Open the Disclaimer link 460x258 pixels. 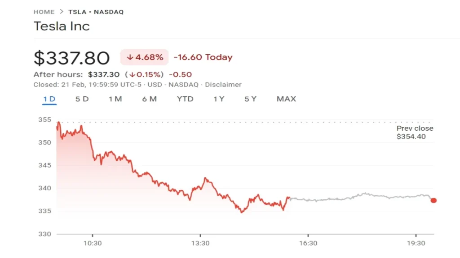224,85
